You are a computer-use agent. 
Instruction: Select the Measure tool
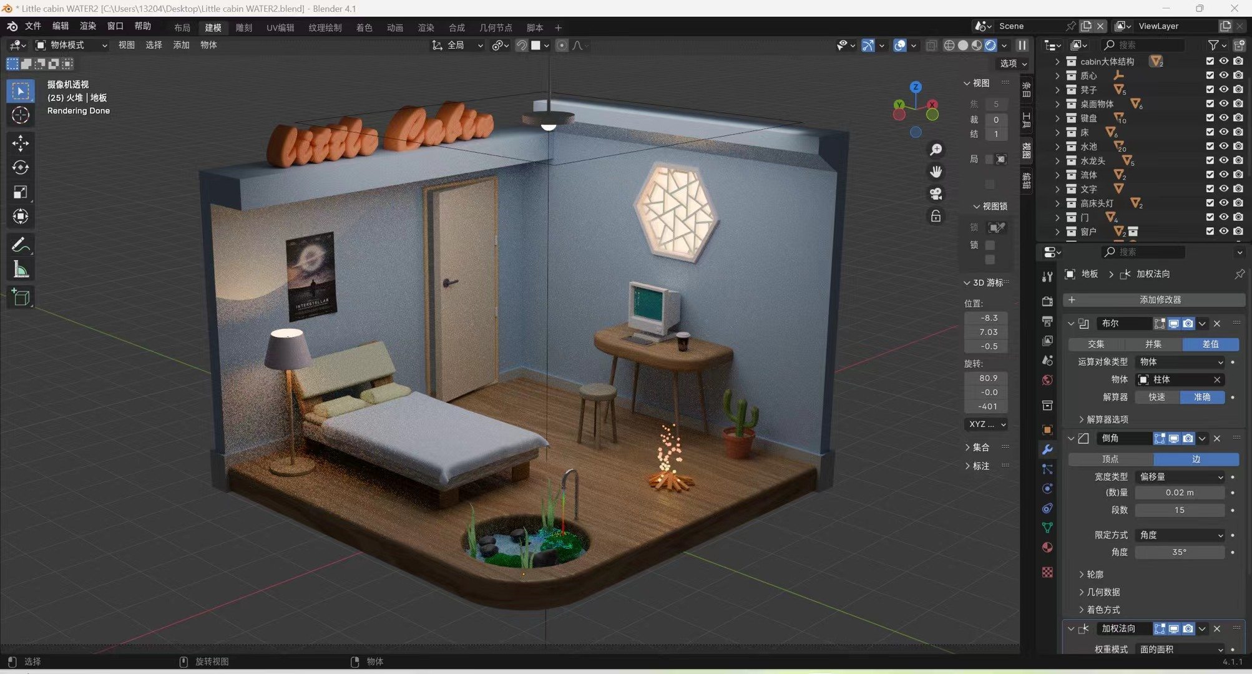[21, 270]
